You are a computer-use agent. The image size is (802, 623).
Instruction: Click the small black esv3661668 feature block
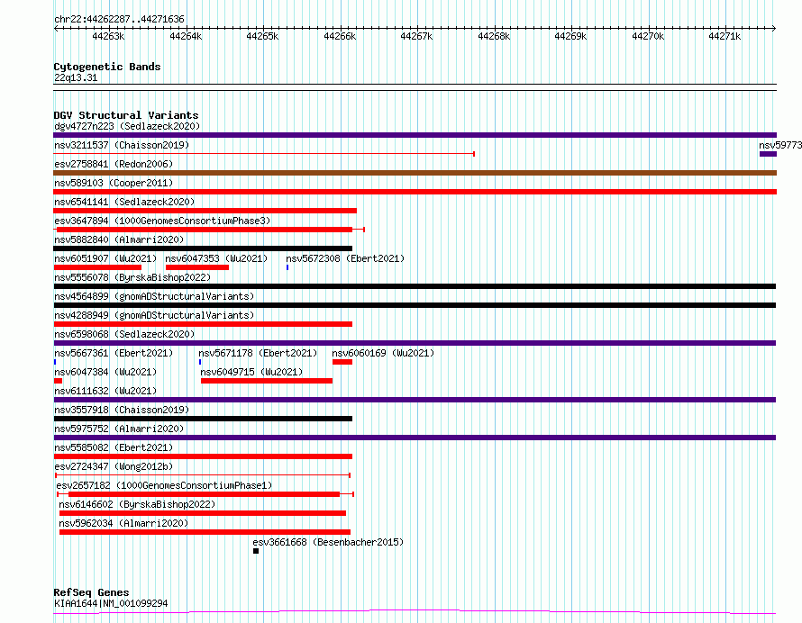[x=256, y=551]
